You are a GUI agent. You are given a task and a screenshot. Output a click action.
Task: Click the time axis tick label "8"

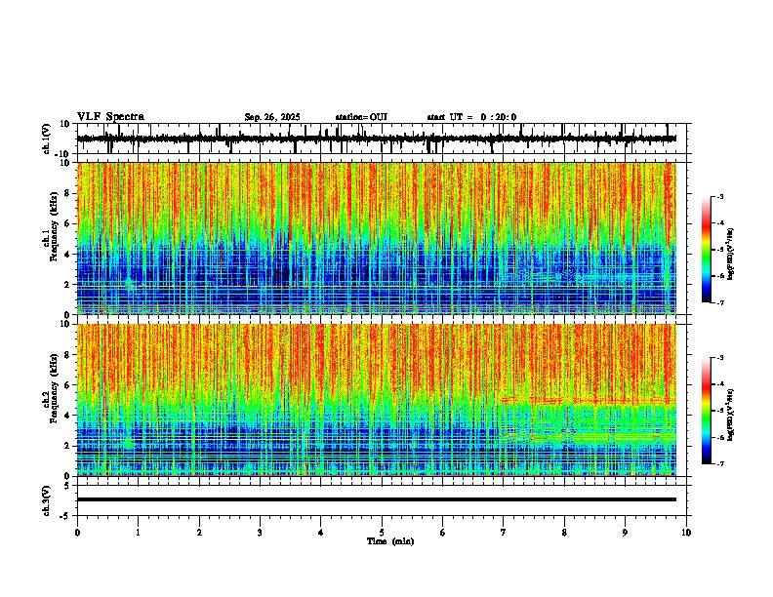point(564,533)
